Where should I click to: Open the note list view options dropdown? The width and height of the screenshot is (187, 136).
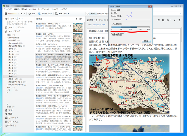click(82, 19)
